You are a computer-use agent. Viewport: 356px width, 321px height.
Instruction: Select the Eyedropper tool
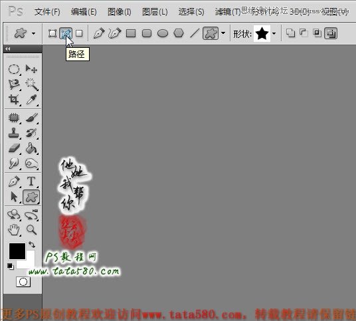tap(32, 100)
